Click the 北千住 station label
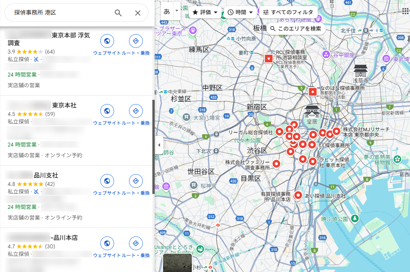This screenshot has width=410, height=272. pyautogui.click(x=348, y=31)
